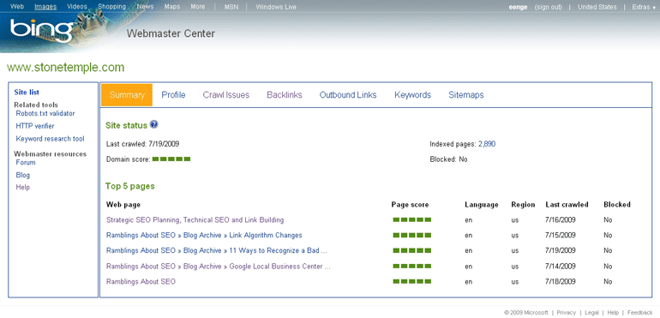
Task: Switch to the Keywords tab
Action: click(412, 95)
